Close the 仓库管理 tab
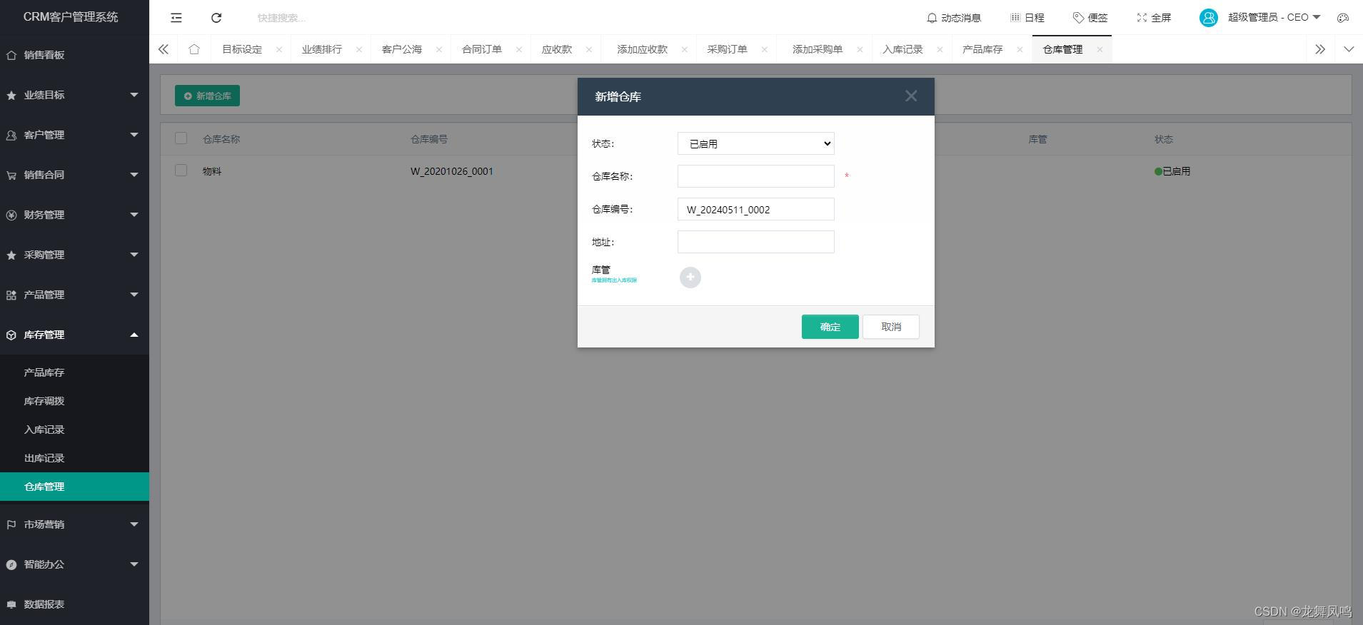The width and height of the screenshot is (1363, 625). click(x=1100, y=49)
